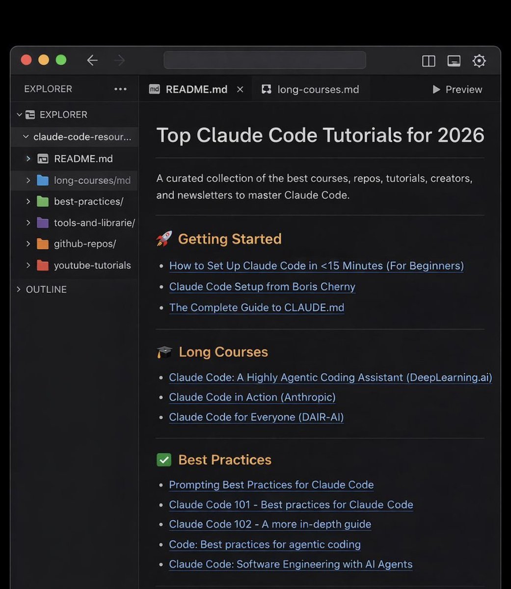This screenshot has width=511, height=589.
Task: Open How to Set Up Claude Code link
Action: pyautogui.click(x=317, y=266)
